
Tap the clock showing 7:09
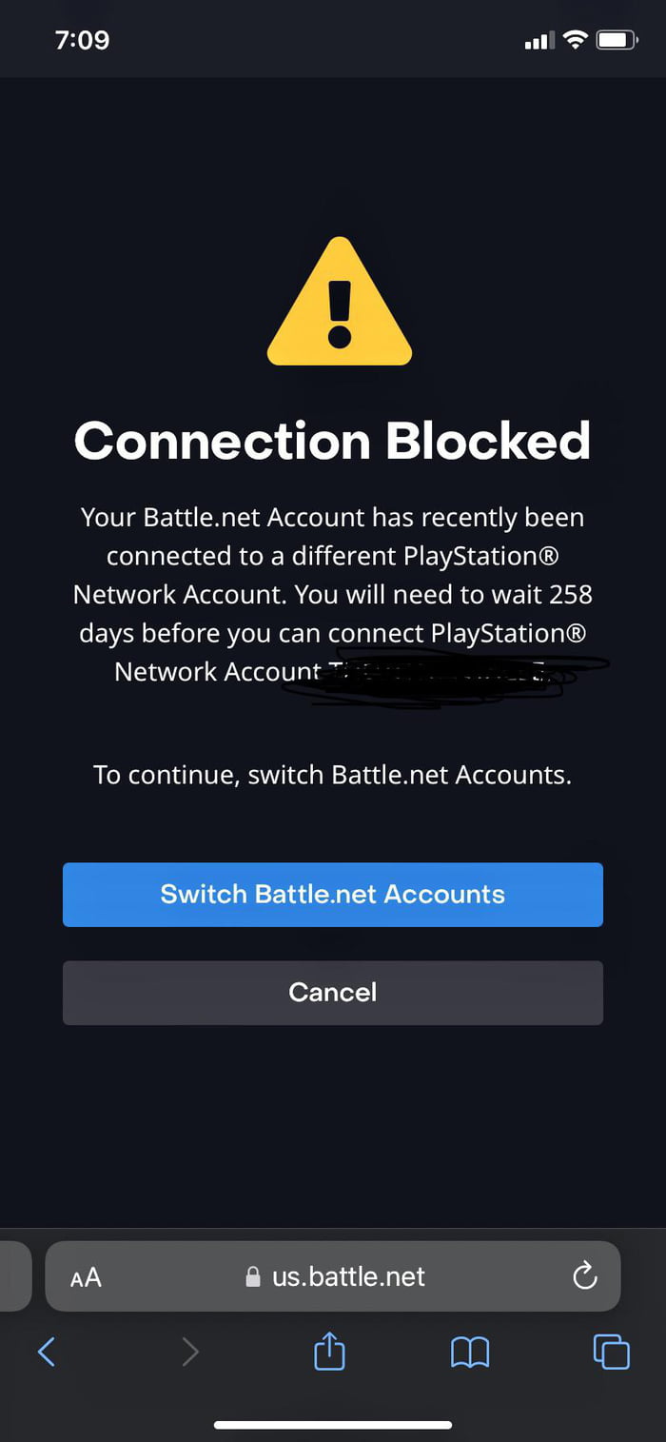click(x=82, y=40)
